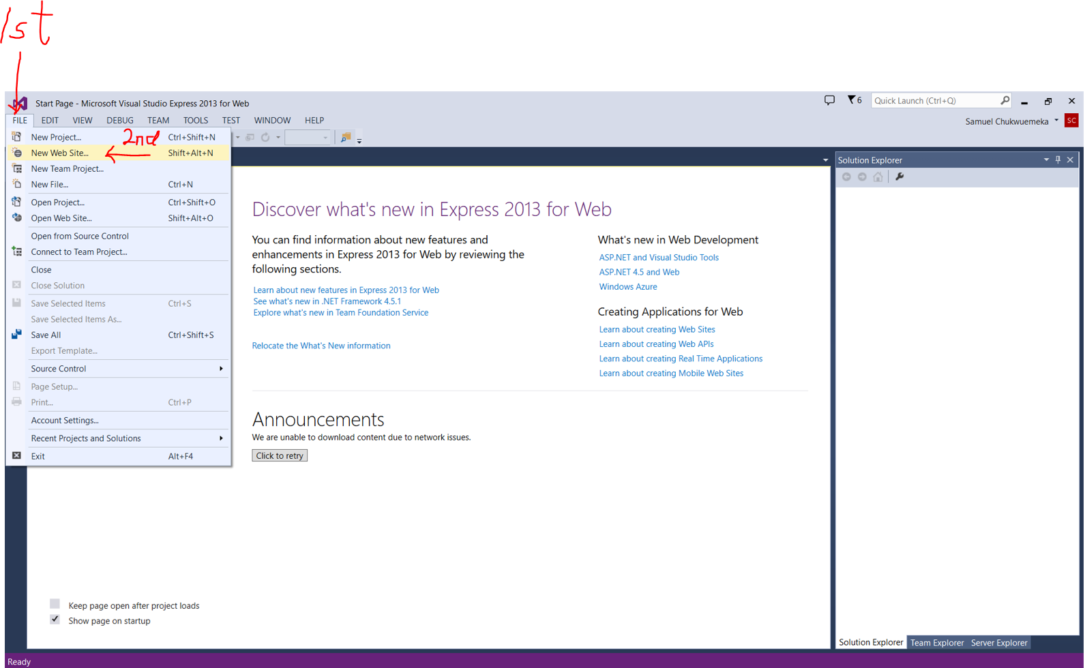Open notifications flag showing 6

click(x=854, y=100)
